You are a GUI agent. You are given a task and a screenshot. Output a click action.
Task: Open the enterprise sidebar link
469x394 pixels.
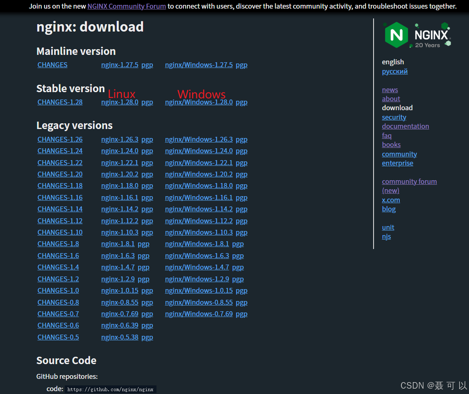pos(397,163)
